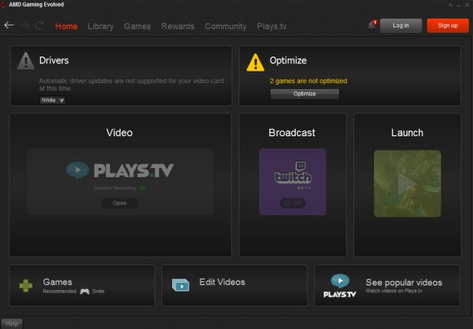Click the Drivers warning triangle icon
Image resolution: width=473 pixels, height=329 pixels.
(x=26, y=61)
